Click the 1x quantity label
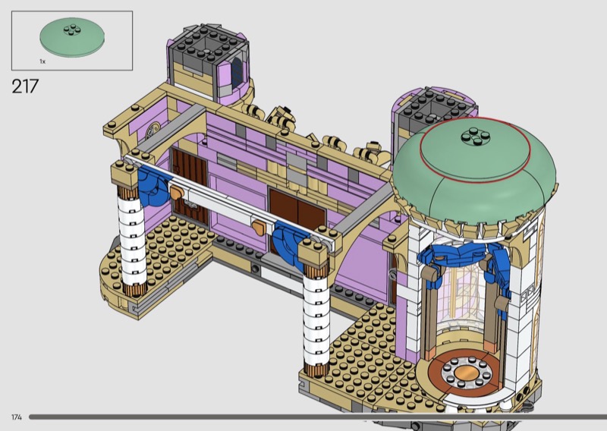 [x=42, y=58]
